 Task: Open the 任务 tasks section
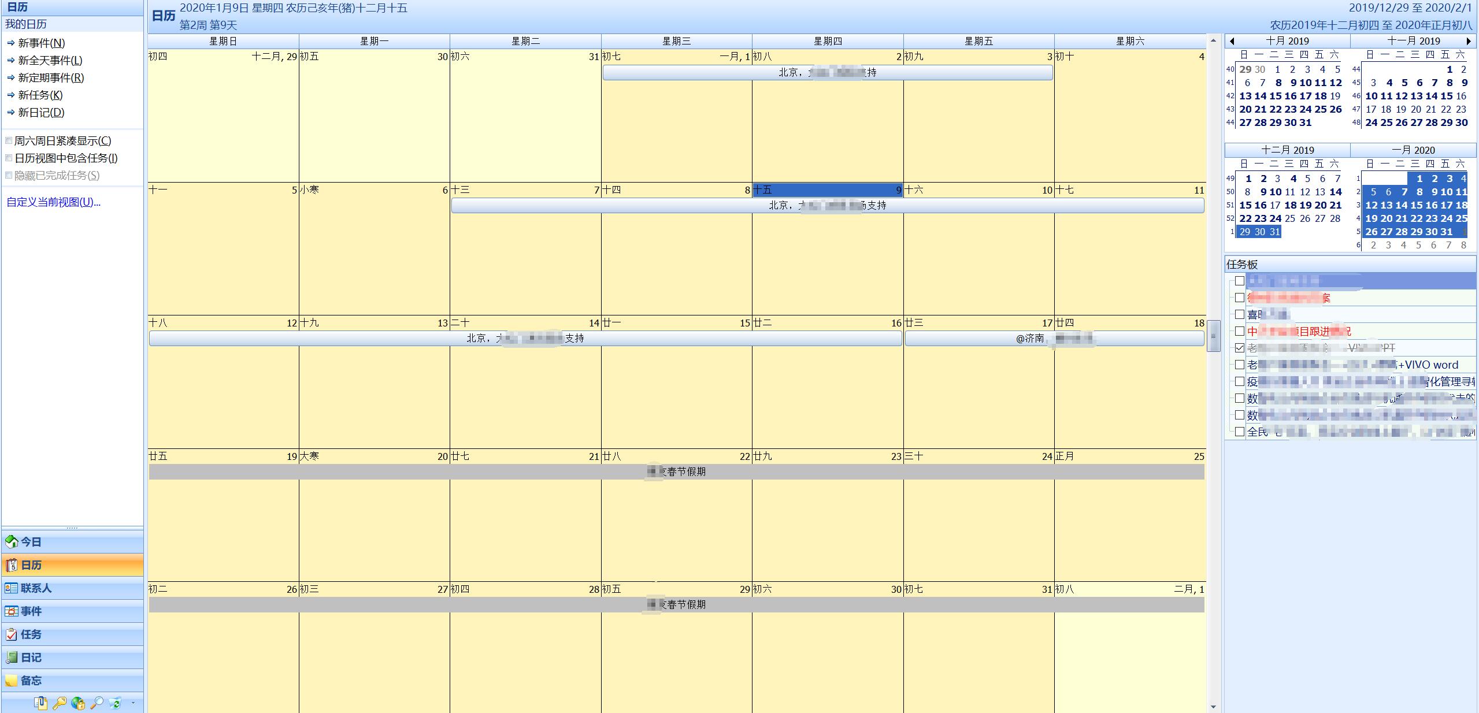click(x=31, y=634)
